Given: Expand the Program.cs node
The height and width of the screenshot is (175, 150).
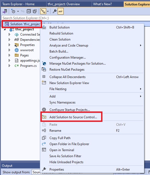Looking at the screenshot, I should point(9,66).
